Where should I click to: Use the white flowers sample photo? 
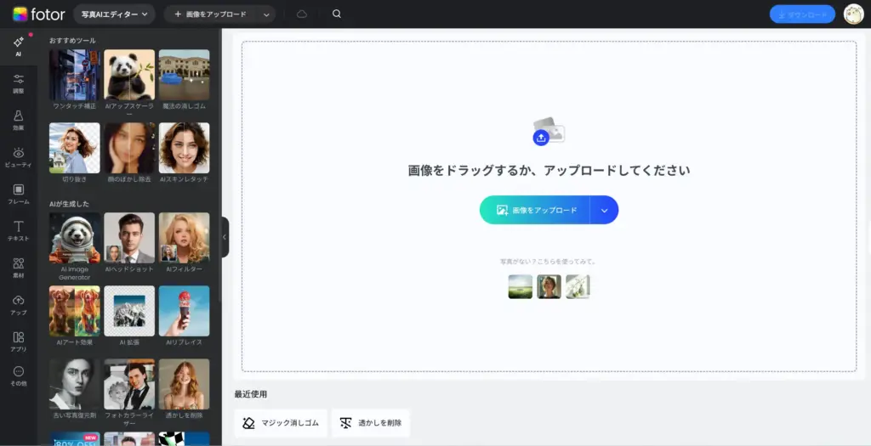click(x=578, y=287)
